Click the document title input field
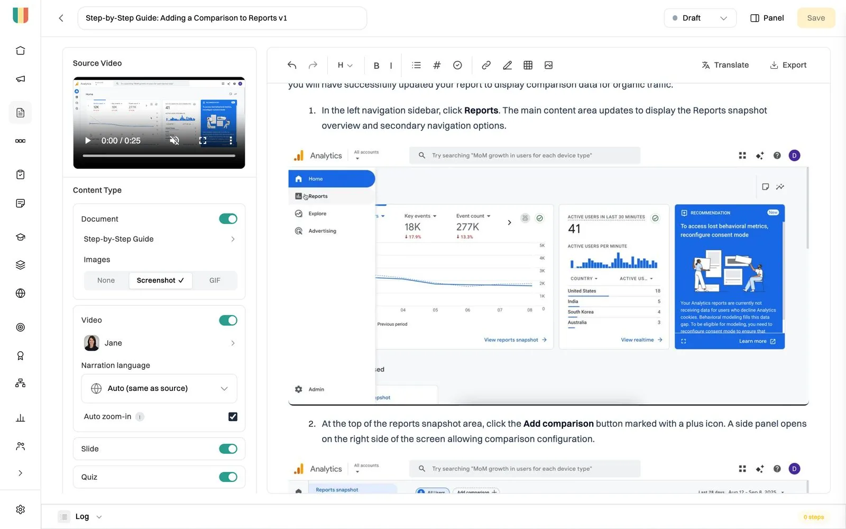The image size is (846, 529). [222, 18]
